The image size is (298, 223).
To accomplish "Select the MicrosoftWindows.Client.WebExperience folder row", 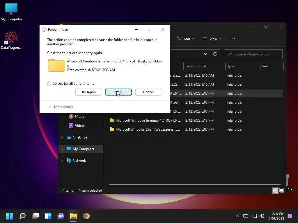I will coord(196,129).
